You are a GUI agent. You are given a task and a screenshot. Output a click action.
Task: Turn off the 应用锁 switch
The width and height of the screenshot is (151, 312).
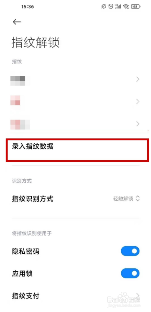click(x=130, y=274)
